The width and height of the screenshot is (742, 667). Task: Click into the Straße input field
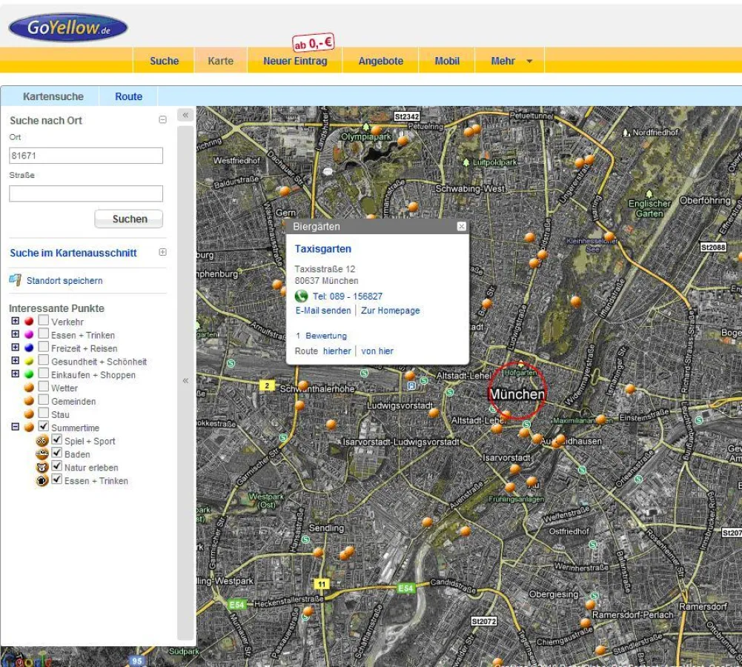pyautogui.click(x=86, y=193)
